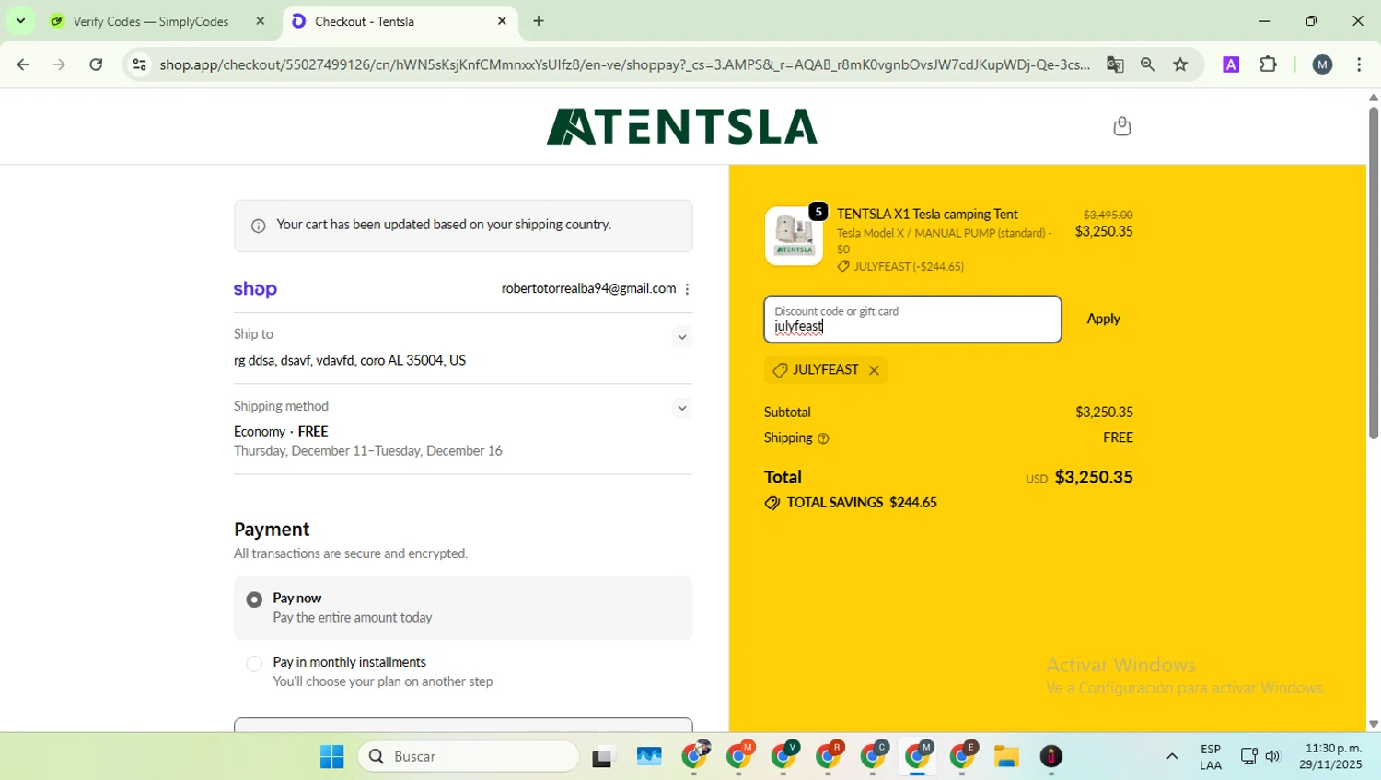Image resolution: width=1381 pixels, height=780 pixels.
Task: Click the total price $3,250.35
Action: (x=1094, y=477)
